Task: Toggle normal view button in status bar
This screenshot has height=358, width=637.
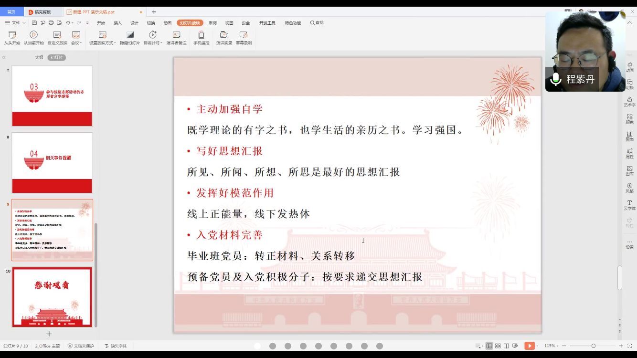Action: 489,346
